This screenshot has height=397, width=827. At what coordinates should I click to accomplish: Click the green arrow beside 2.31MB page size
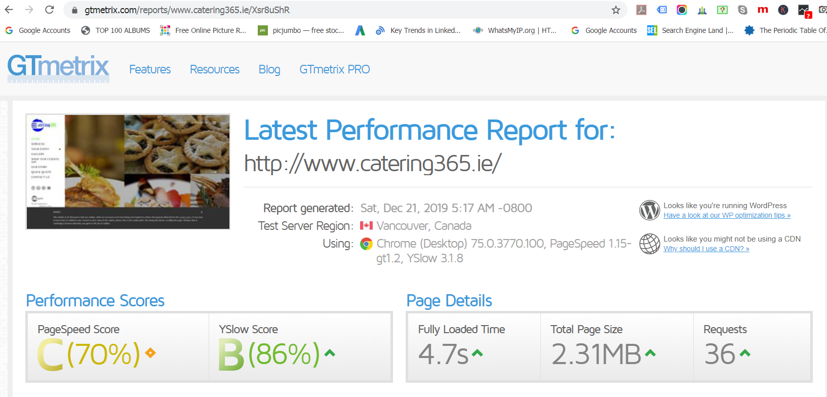(x=650, y=353)
